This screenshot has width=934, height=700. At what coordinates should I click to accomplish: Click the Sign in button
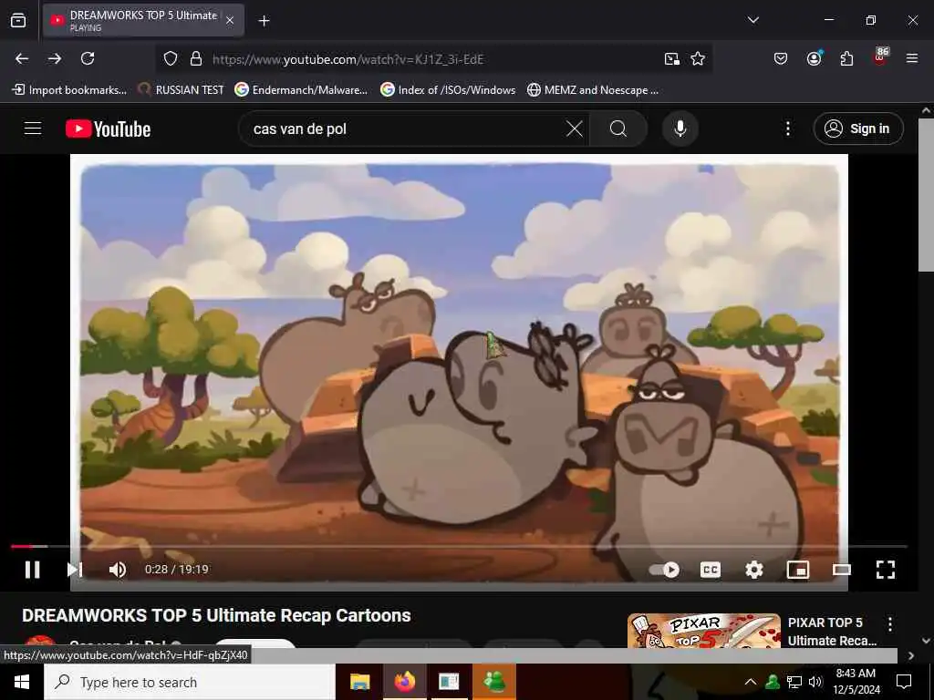(x=857, y=129)
